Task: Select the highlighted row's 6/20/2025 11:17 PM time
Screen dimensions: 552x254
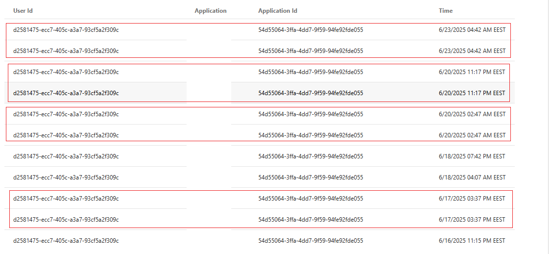Action: pos(472,93)
